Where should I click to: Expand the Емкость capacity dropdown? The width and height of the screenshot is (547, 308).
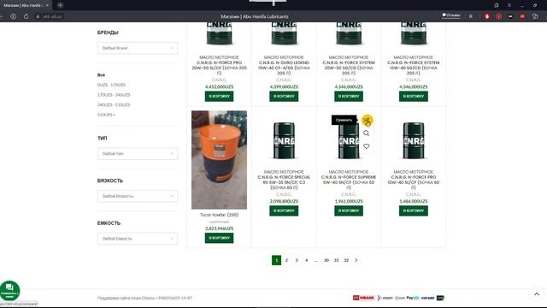[138, 239]
